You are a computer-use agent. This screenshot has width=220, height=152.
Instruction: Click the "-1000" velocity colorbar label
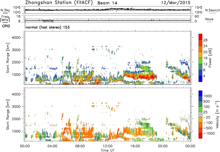click(209, 133)
